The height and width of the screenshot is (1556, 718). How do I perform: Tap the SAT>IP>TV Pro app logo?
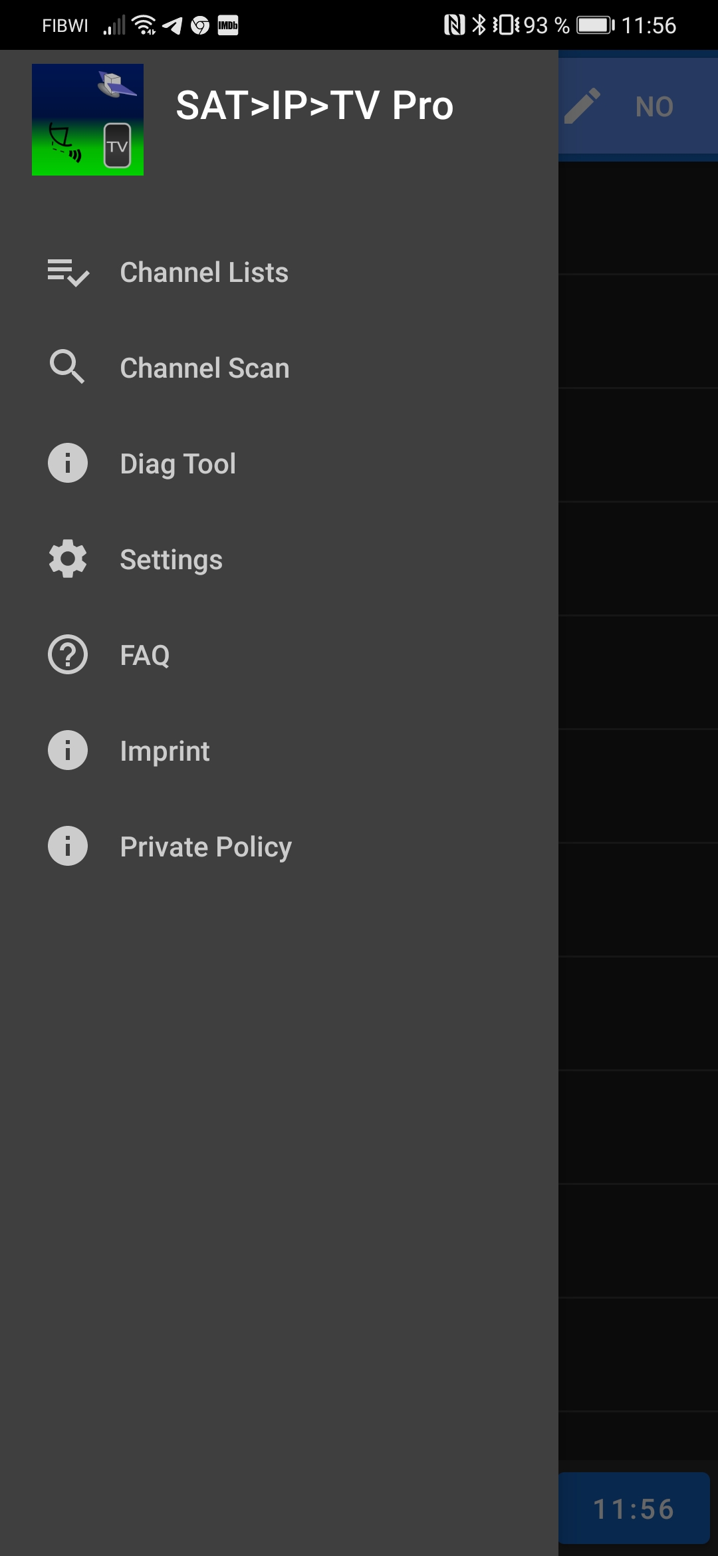click(x=88, y=120)
